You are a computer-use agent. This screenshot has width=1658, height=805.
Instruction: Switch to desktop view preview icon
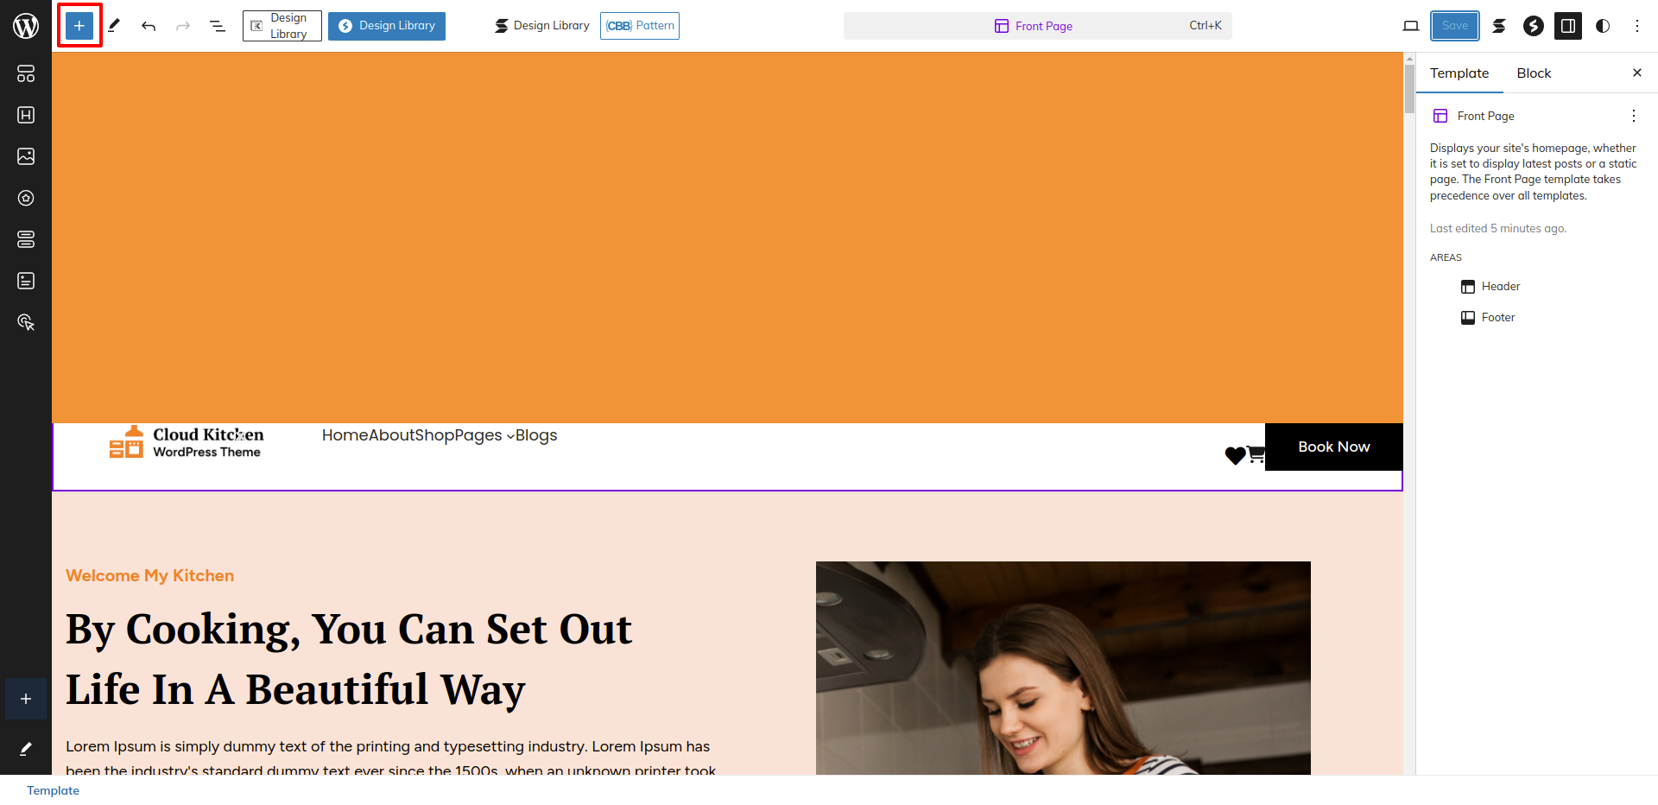[x=1411, y=26]
